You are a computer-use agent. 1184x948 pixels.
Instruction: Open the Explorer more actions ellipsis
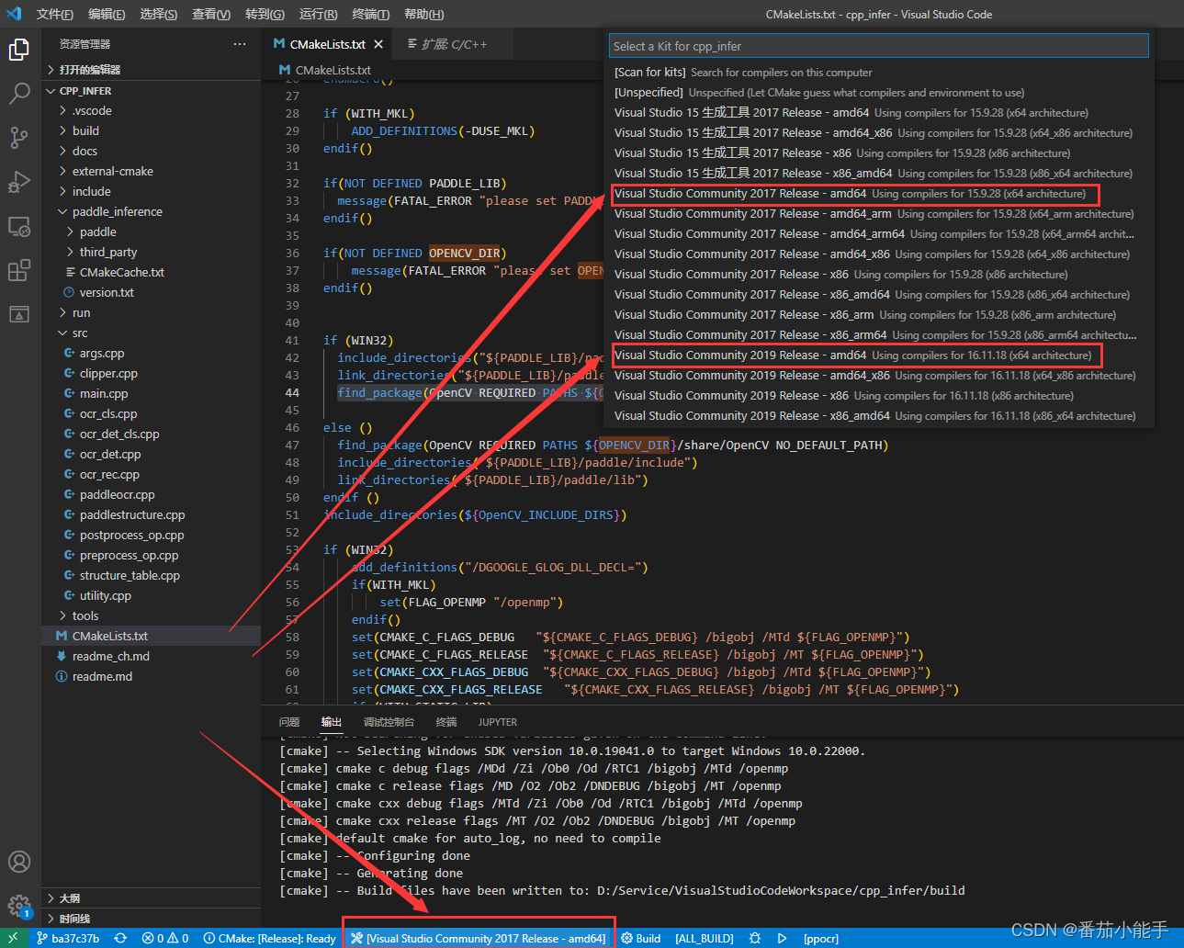(240, 44)
